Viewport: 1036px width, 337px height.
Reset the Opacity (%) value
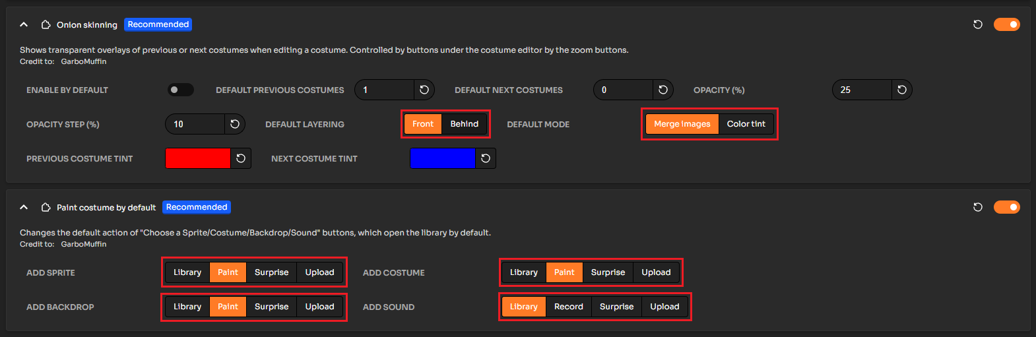point(902,90)
